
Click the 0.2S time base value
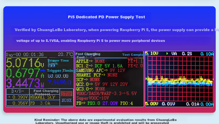pos(187,54)
